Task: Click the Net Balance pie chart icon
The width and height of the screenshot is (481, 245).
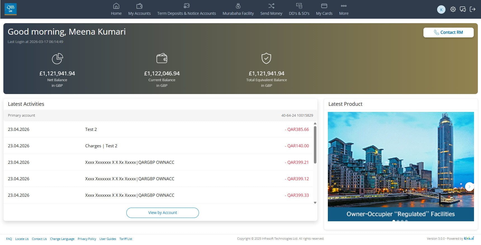Action: tap(57, 59)
